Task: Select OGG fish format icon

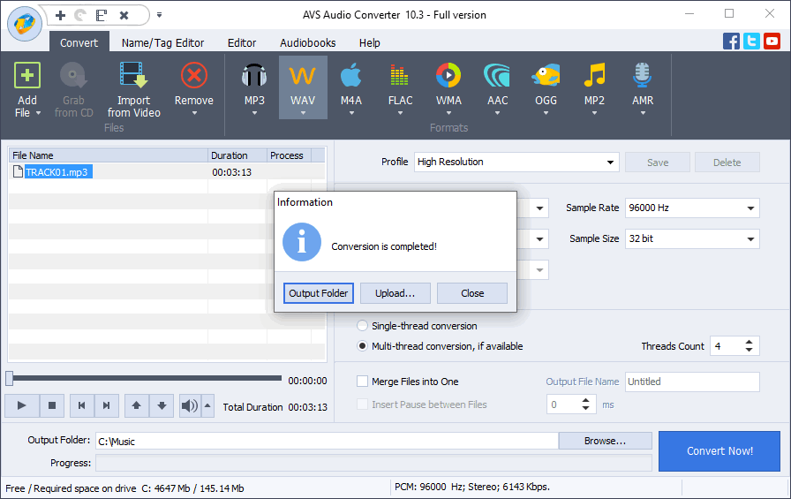Action: [x=546, y=76]
